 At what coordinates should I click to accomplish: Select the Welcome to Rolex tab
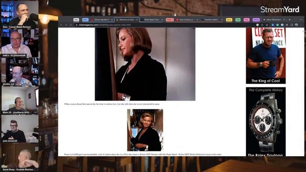tap(127, 20)
